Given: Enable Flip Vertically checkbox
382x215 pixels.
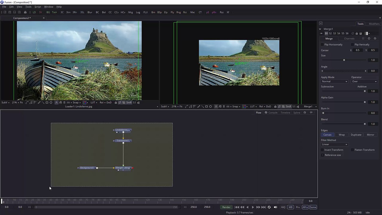Looking at the screenshot, I should click(352, 44).
